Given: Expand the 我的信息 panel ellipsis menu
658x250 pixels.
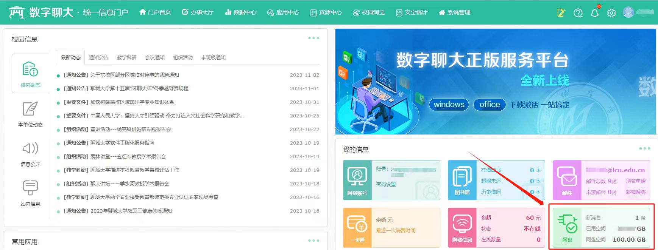Looking at the screenshot, I should [644, 148].
